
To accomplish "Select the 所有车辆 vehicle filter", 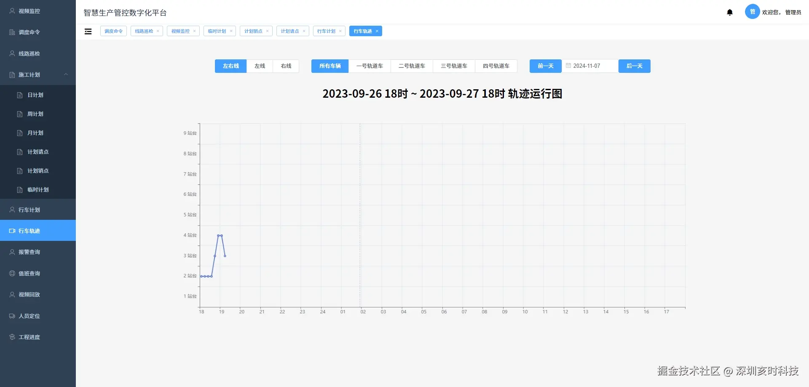I will pyautogui.click(x=330, y=66).
